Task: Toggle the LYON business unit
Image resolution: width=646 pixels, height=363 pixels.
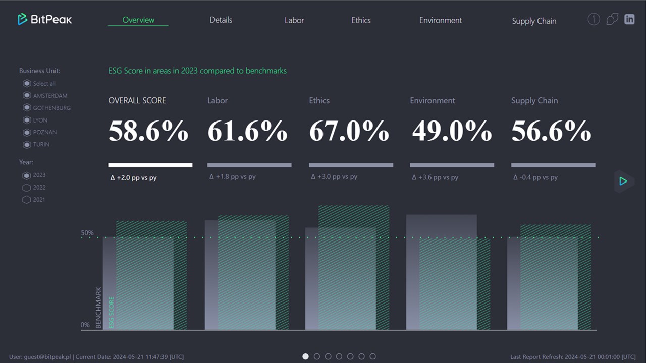Action: click(x=35, y=120)
